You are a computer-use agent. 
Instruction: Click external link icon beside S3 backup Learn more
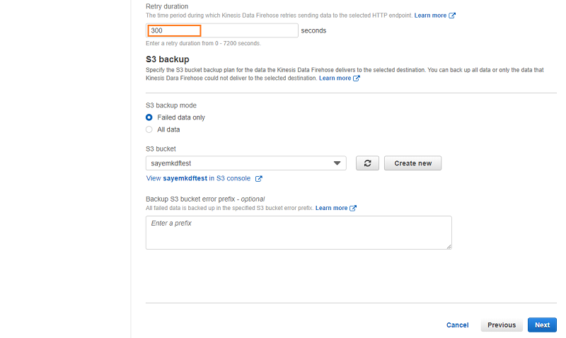tap(357, 78)
